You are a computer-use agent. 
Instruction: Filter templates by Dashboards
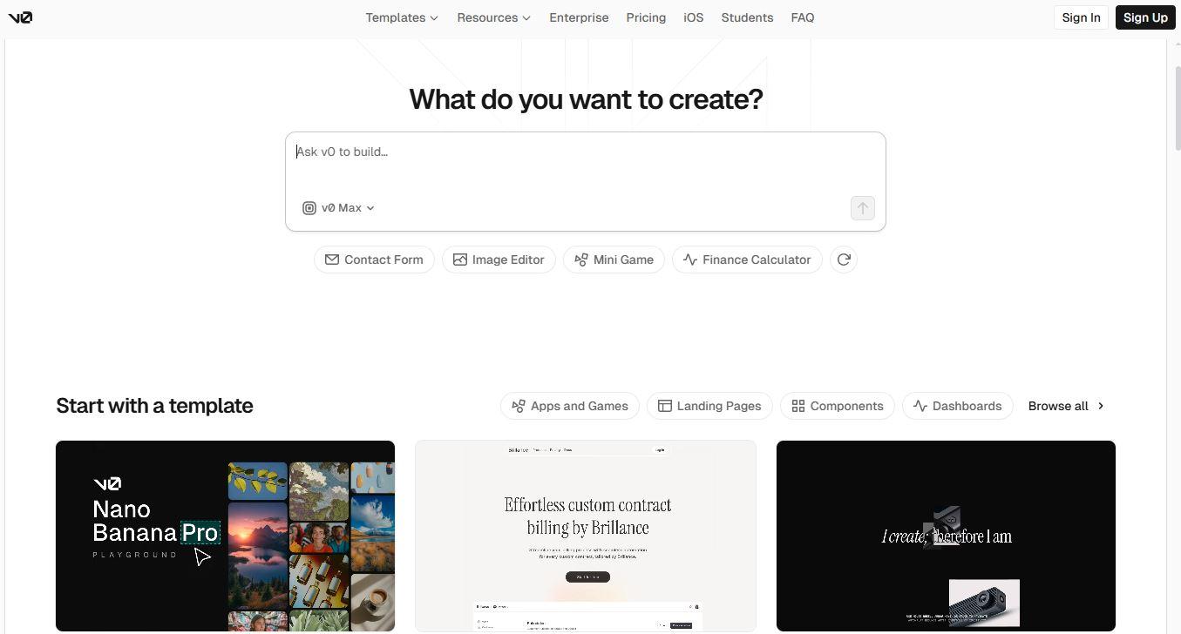pos(957,406)
